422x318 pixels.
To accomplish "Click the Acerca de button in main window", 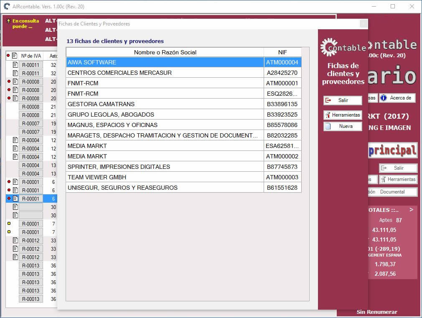I will [x=397, y=98].
